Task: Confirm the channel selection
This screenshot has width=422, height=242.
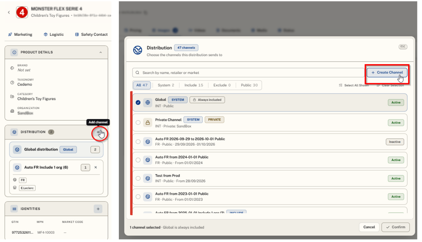Action: pos(396,227)
